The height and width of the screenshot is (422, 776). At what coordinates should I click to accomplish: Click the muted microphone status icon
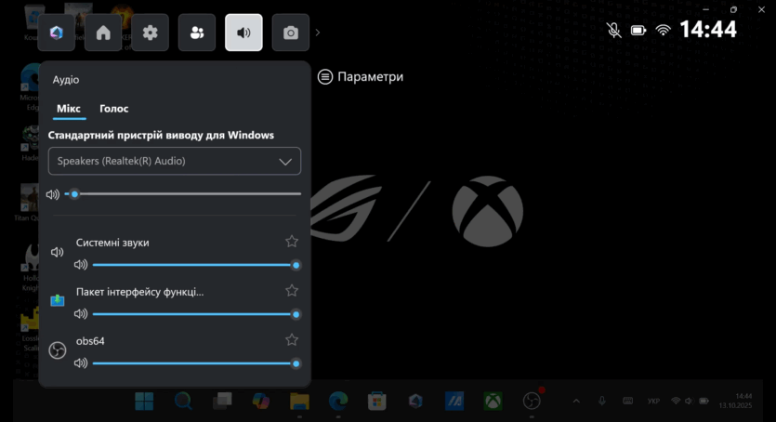[614, 30]
